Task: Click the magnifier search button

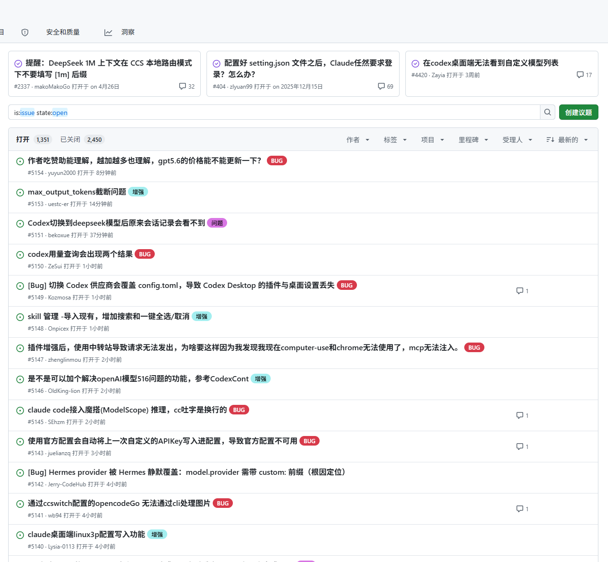Action: point(548,112)
